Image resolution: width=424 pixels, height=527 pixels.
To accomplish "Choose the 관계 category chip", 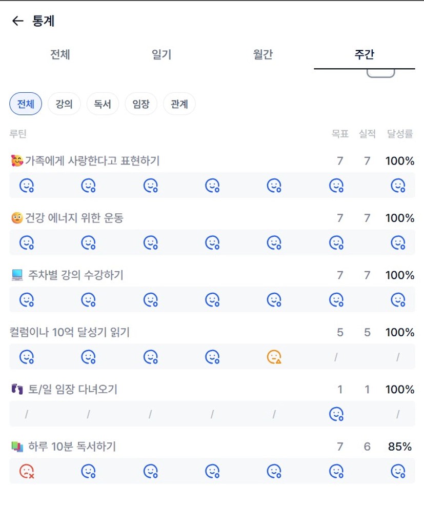I will [x=179, y=104].
